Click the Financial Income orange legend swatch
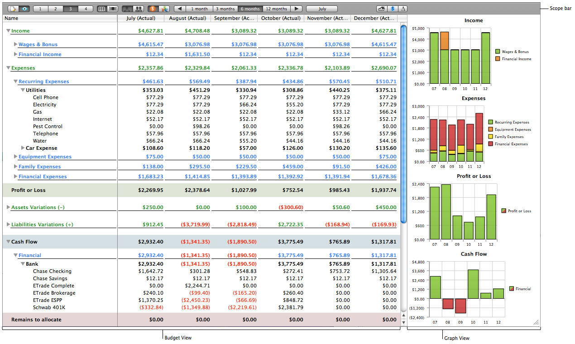575x344 pixels. point(498,59)
